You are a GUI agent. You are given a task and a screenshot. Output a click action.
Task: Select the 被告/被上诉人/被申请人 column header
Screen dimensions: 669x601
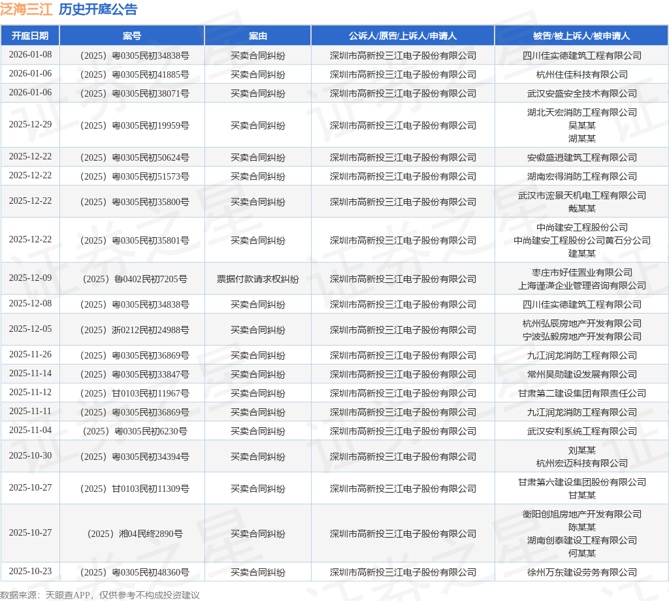581,36
